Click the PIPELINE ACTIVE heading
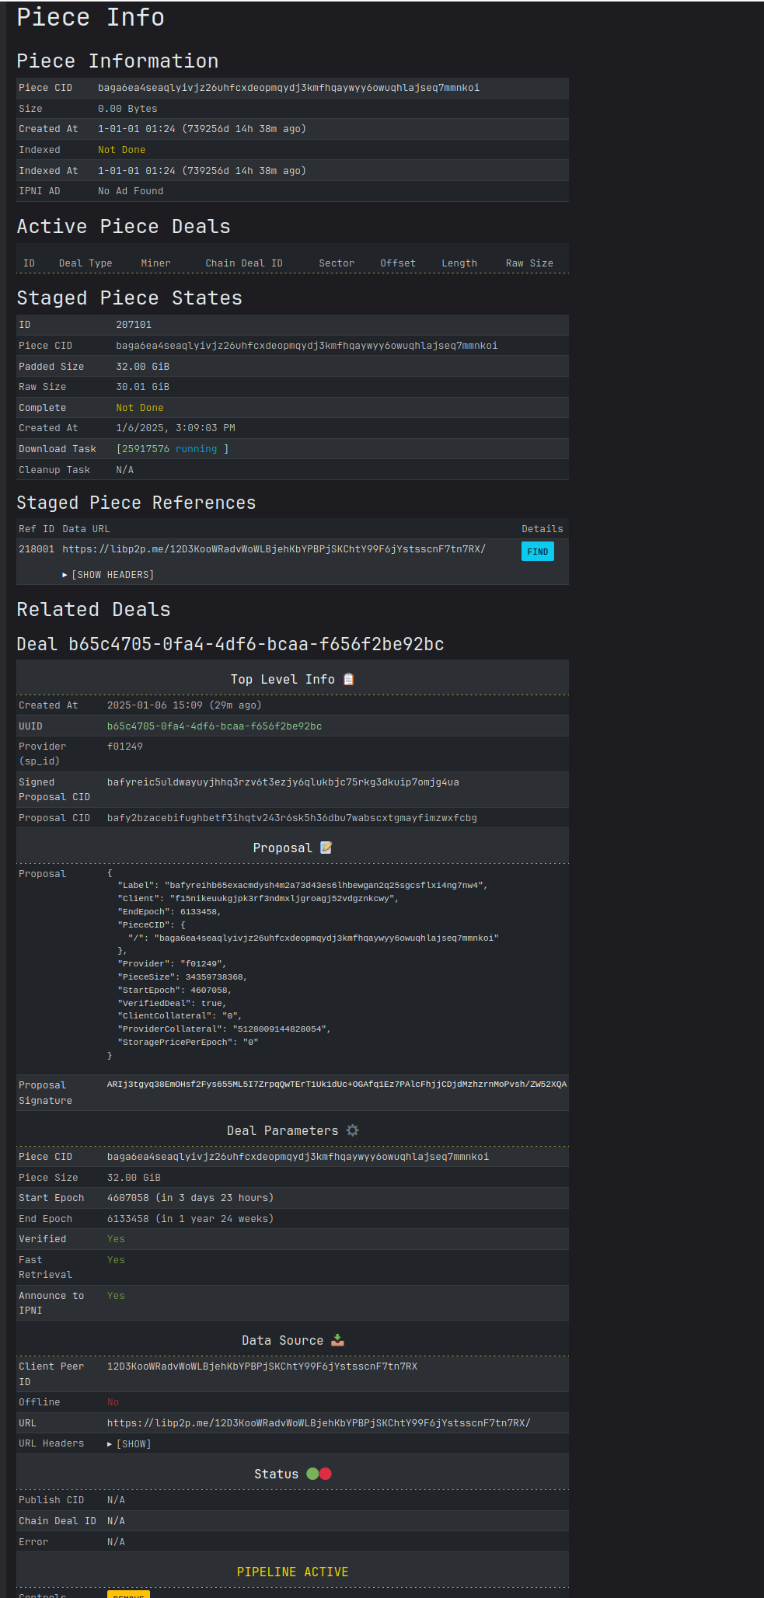 click(x=292, y=1572)
